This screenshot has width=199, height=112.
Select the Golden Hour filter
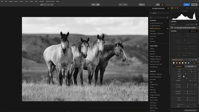point(154,85)
